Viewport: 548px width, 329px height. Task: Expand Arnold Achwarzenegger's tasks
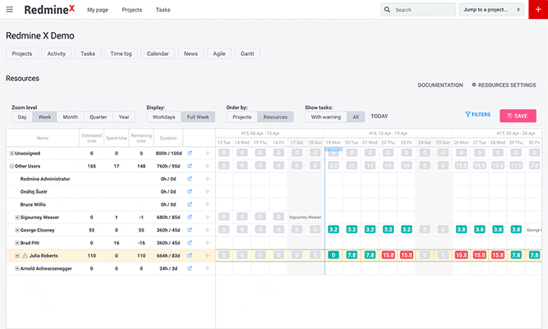pyautogui.click(x=17, y=268)
